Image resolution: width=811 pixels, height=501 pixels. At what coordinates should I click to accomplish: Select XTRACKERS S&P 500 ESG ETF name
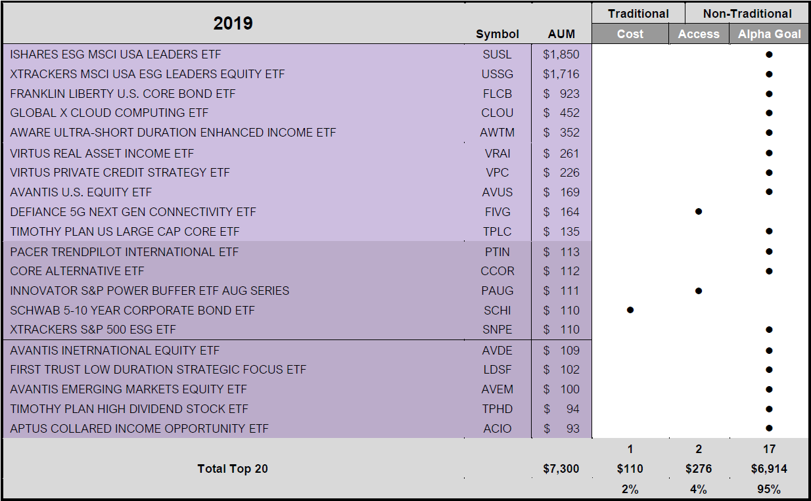click(x=93, y=330)
